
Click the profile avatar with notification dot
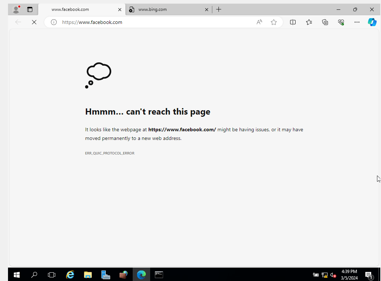pyautogui.click(x=16, y=9)
